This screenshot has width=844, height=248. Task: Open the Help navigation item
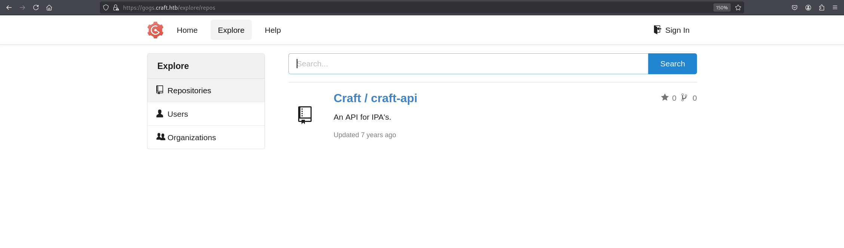point(273,30)
